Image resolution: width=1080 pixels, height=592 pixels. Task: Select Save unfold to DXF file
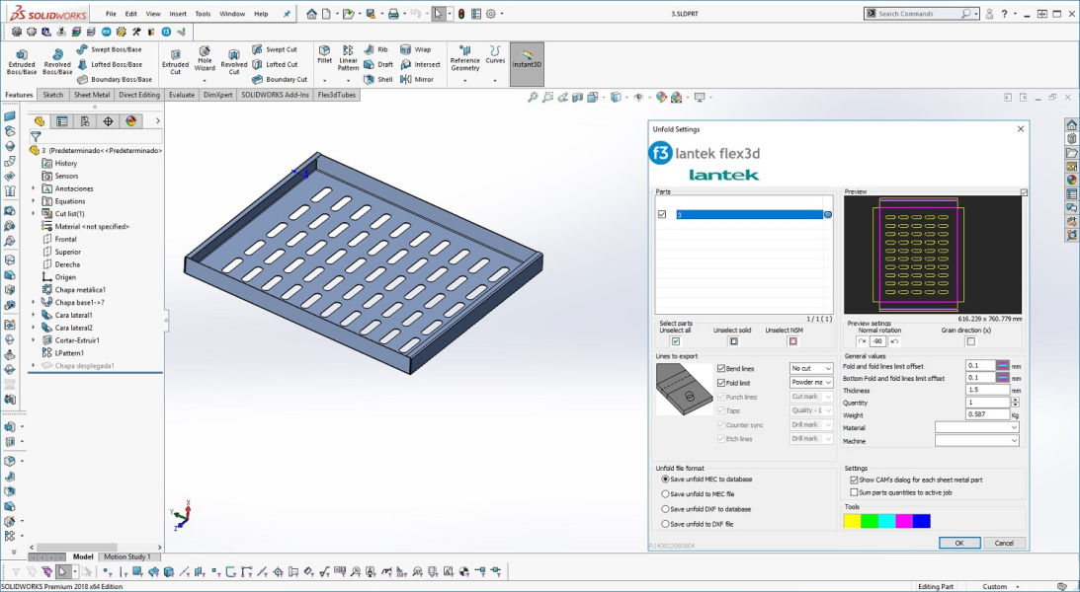pyautogui.click(x=665, y=524)
